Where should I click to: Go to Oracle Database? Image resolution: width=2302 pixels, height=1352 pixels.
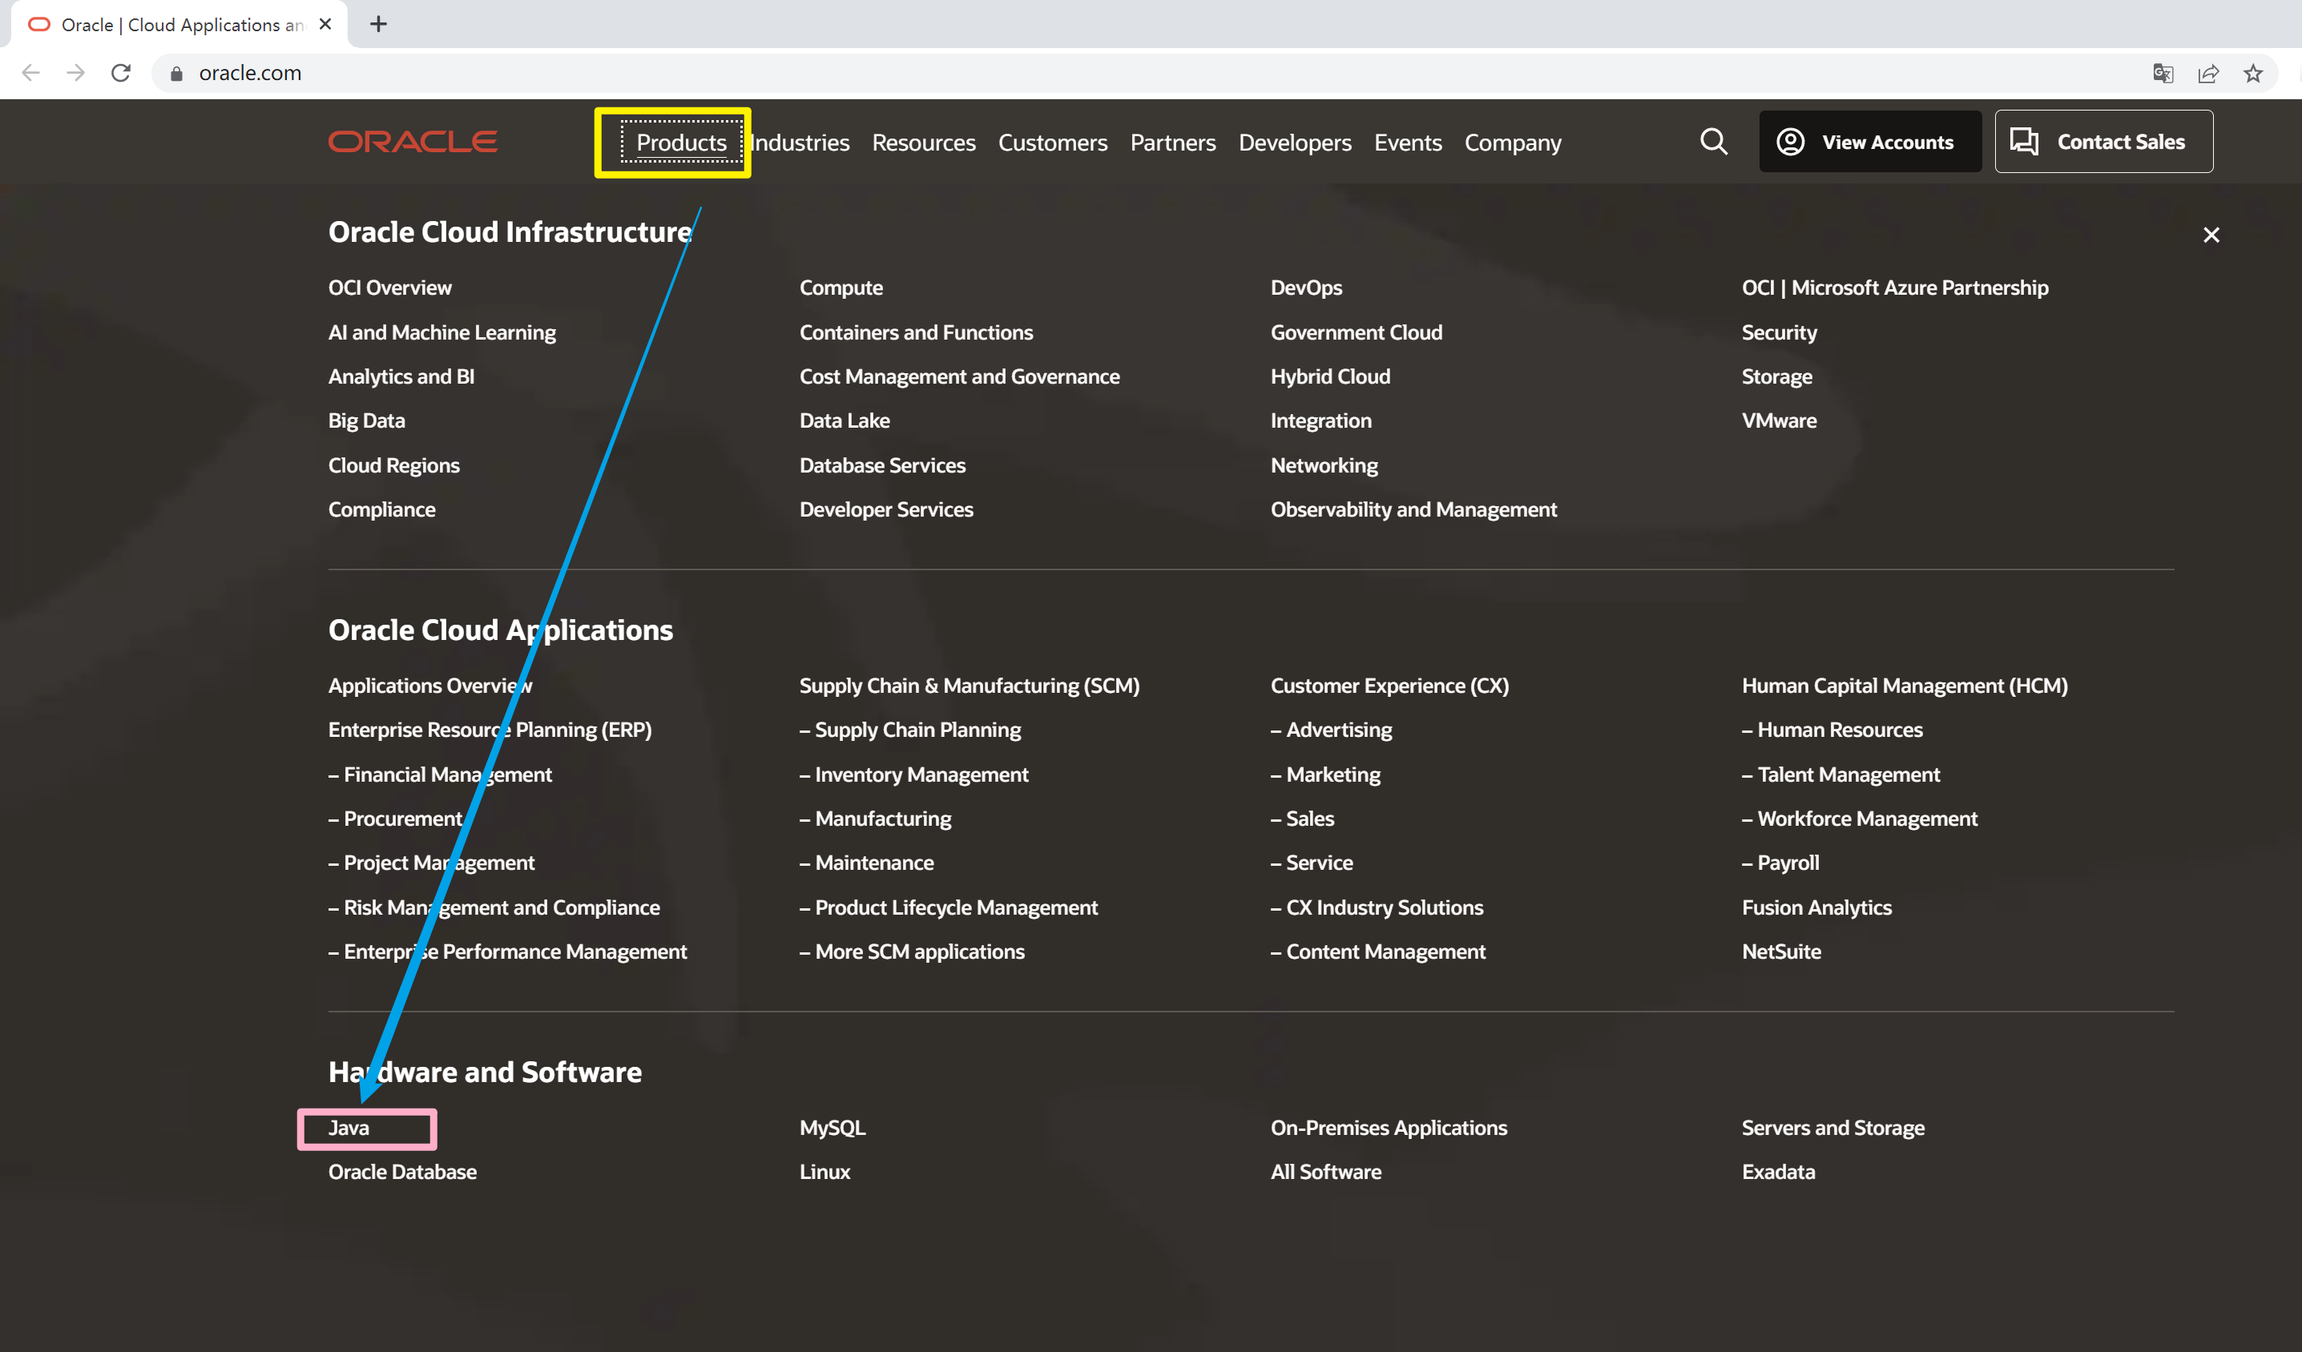pyautogui.click(x=402, y=1171)
